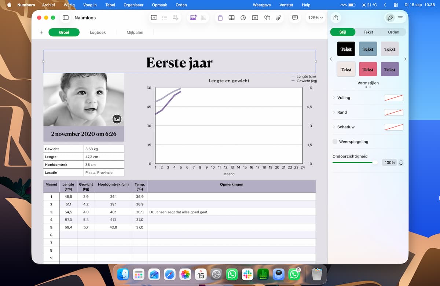The image size is (440, 286).
Task: Click the replace image icon on baby photo
Action: point(117,119)
